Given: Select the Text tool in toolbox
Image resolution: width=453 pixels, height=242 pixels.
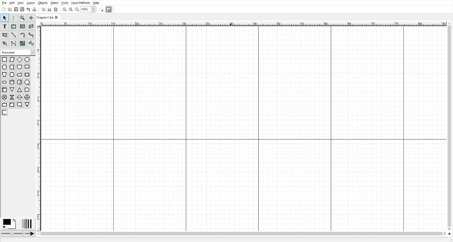Looking at the screenshot, I should click(5, 27).
